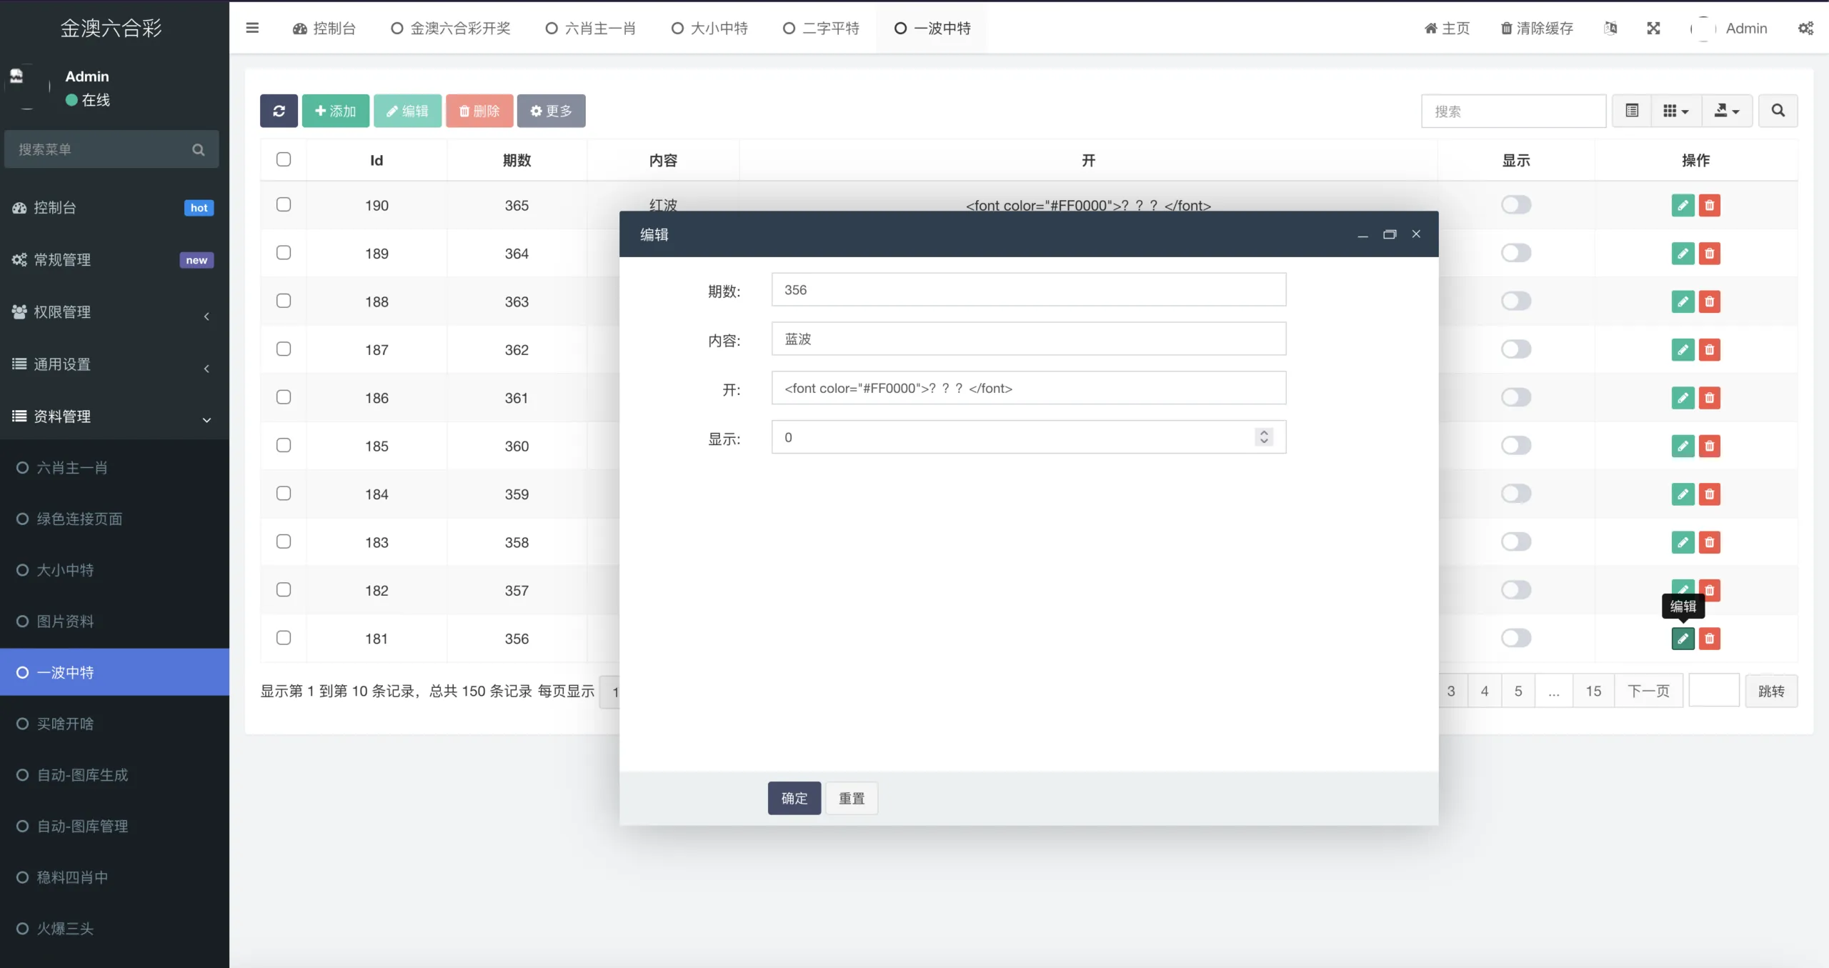Open the 更多 dropdown button
This screenshot has width=1829, height=968.
[x=551, y=111]
